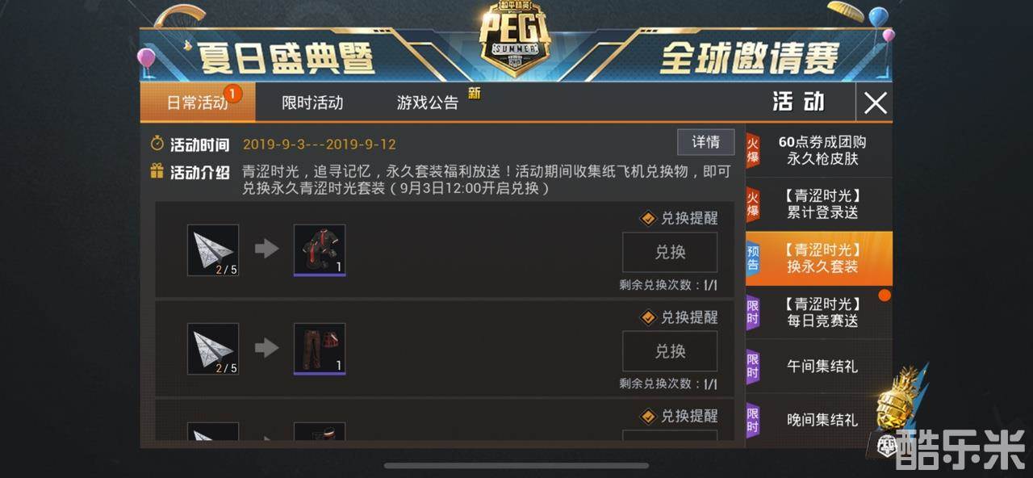Toggle 兑换提醒 in the third exchange row
Screen dimensions: 1033x478
(680, 416)
